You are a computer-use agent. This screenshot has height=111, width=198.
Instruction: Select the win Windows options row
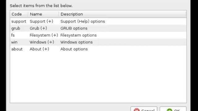point(98,42)
